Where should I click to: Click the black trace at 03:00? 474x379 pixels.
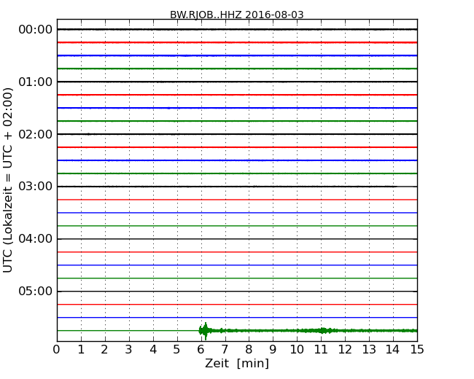pyautogui.click(x=237, y=187)
